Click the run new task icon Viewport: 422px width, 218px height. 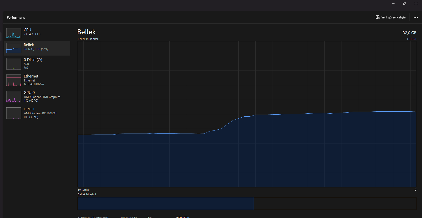(x=378, y=17)
